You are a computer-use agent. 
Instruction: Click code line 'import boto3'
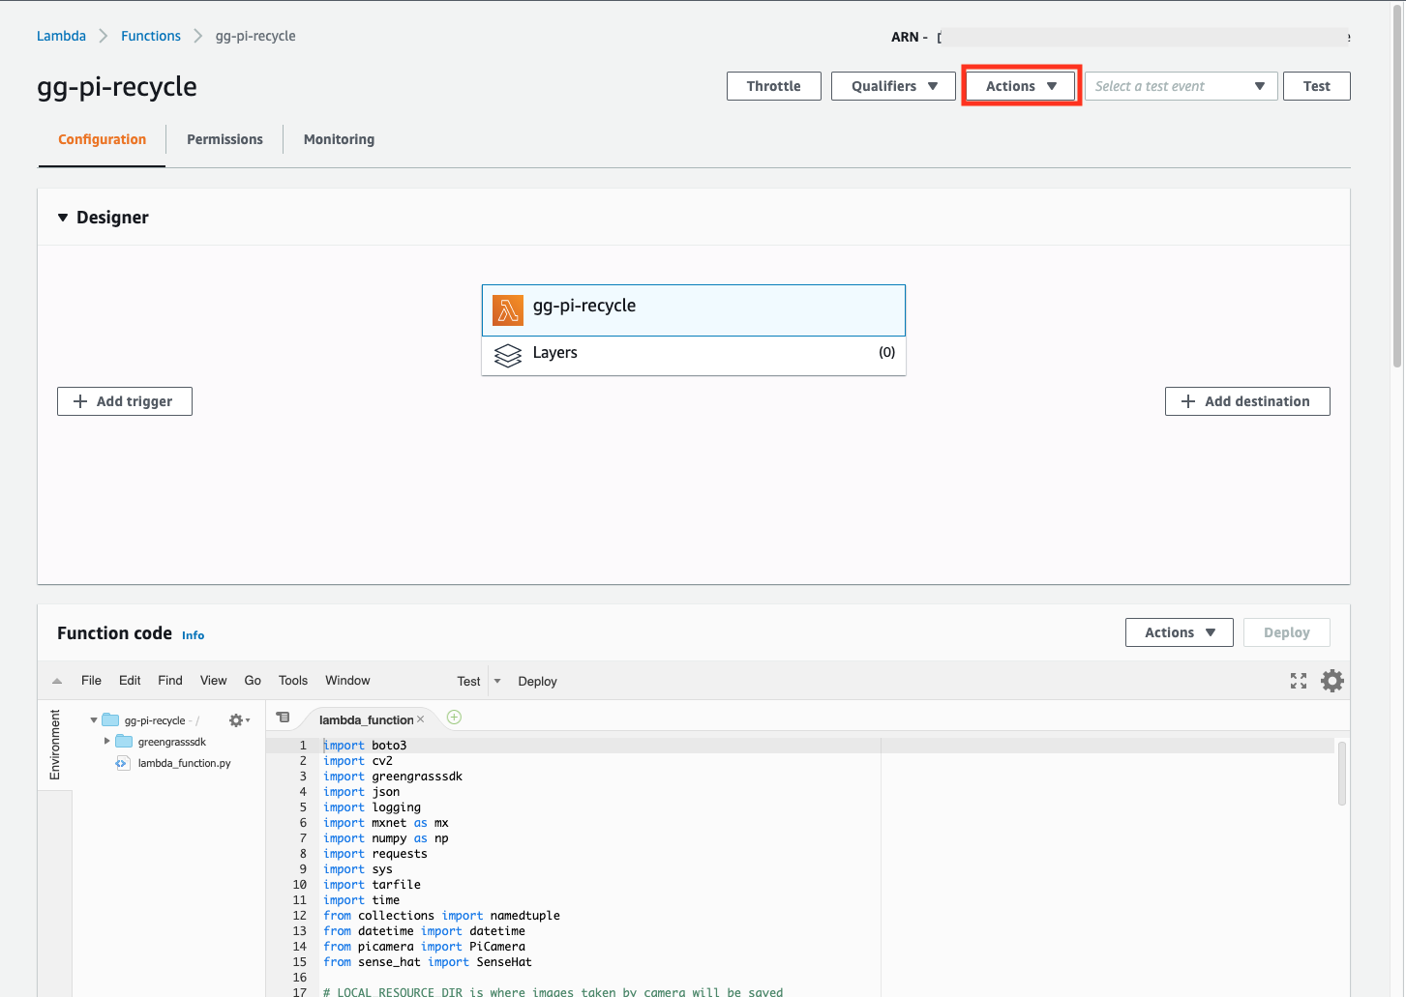point(365,746)
